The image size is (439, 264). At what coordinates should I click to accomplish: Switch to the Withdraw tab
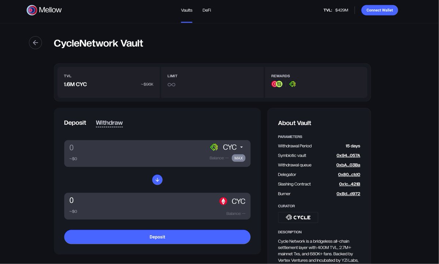pos(109,122)
